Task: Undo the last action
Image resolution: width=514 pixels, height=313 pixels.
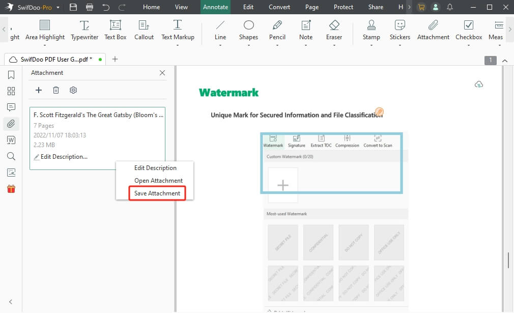Action: coord(105,7)
